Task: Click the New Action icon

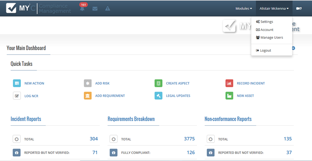Action: click(x=17, y=83)
